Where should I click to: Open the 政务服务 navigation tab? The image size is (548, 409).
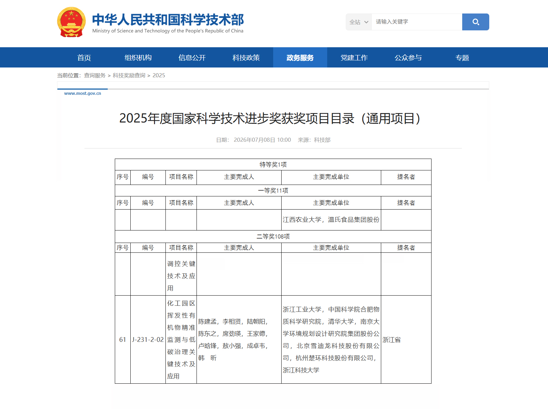300,57
